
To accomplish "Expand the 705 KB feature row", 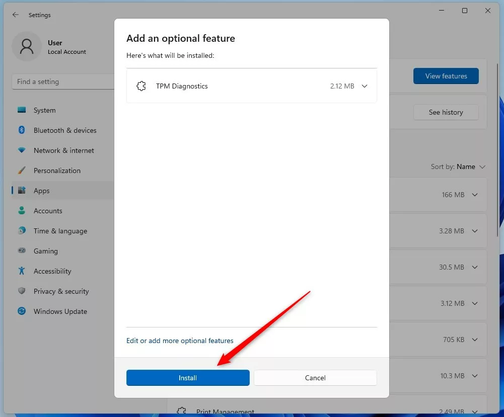I will coord(474,340).
